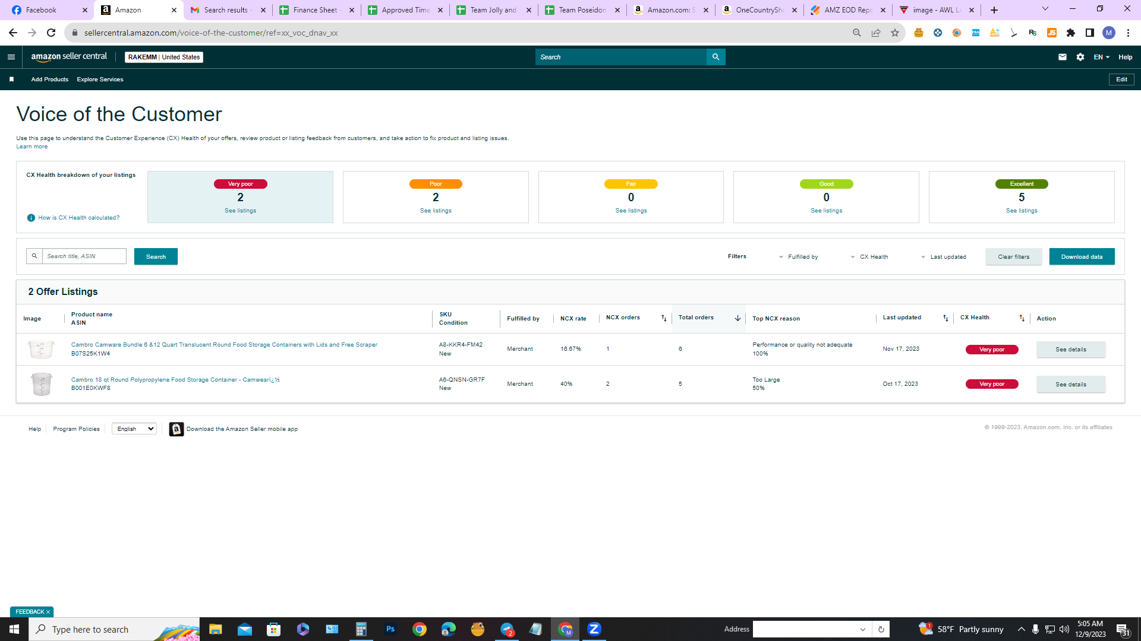Click the amazon seller central logo
The height and width of the screenshot is (641, 1141).
[69, 57]
